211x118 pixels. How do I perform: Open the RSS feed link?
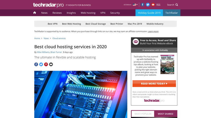[158, 5]
